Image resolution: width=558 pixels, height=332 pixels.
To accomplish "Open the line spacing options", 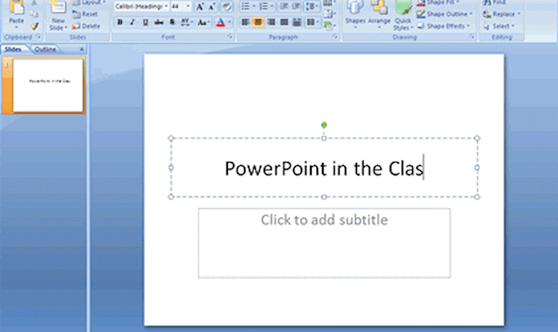I will click(312, 6).
